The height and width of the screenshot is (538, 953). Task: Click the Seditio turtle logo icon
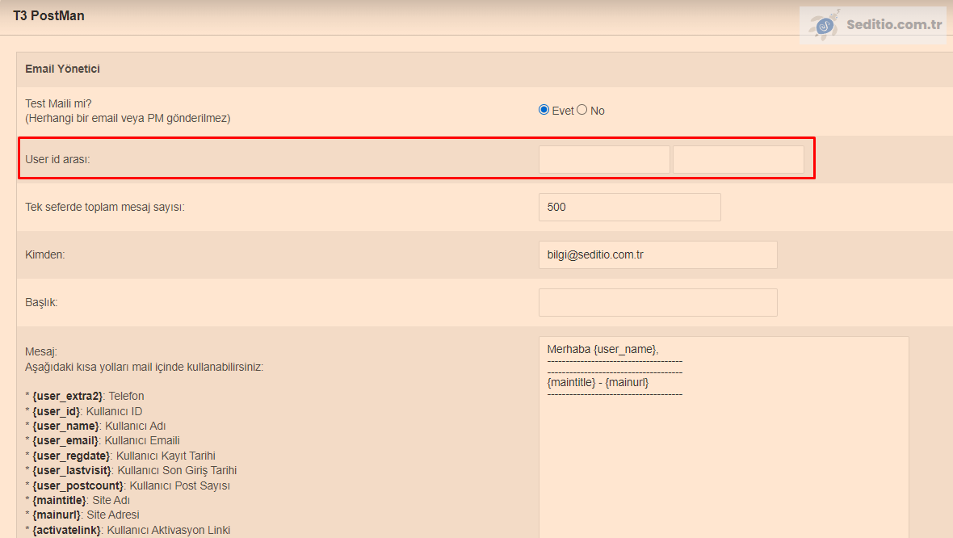(x=825, y=26)
